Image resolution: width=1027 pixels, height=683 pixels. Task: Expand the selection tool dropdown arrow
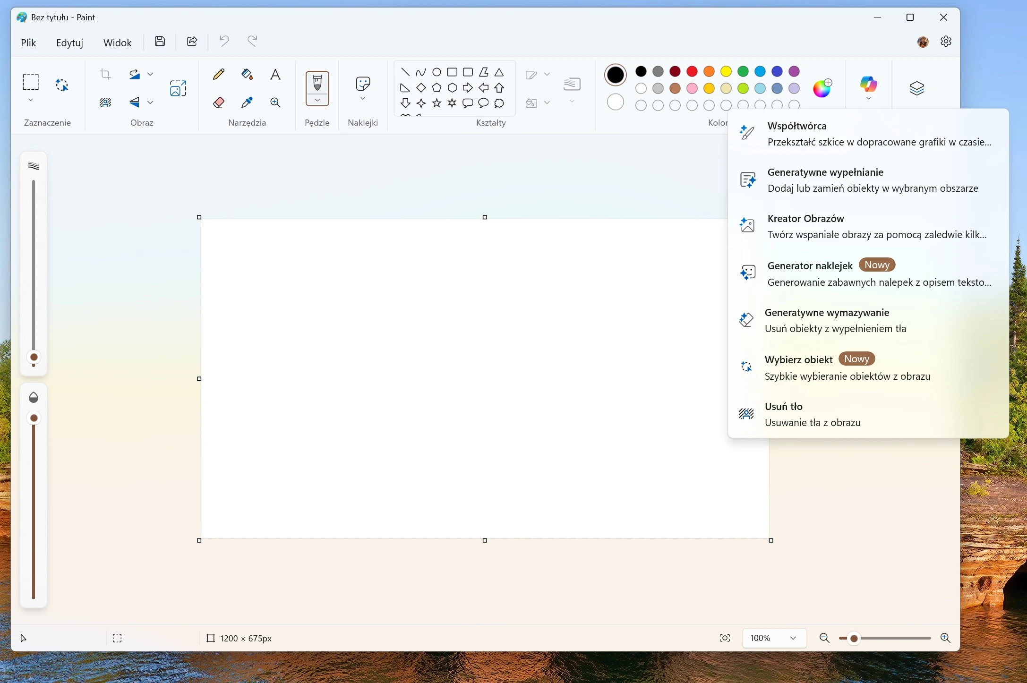coord(31,100)
